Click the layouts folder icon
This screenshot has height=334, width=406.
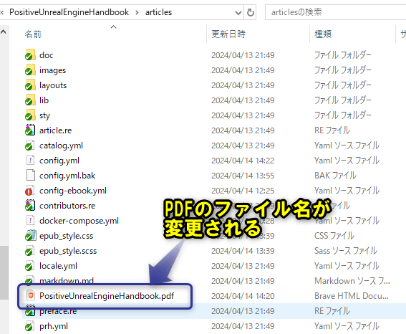click(x=30, y=85)
